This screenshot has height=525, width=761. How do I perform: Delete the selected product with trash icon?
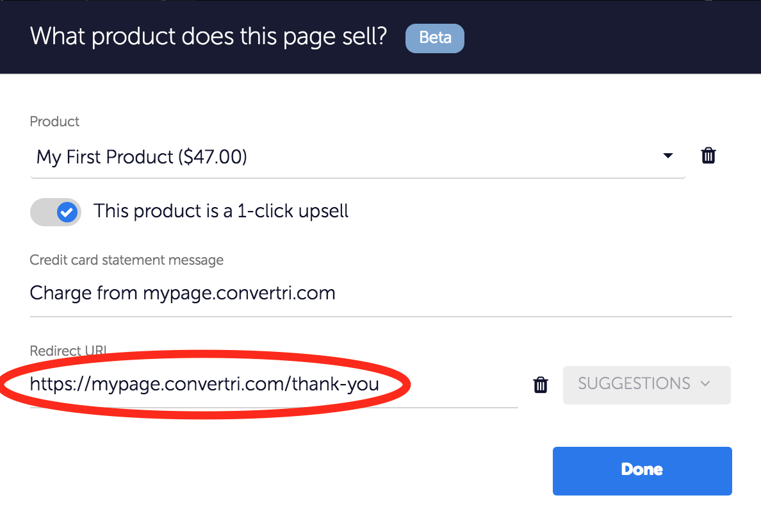[x=708, y=156]
